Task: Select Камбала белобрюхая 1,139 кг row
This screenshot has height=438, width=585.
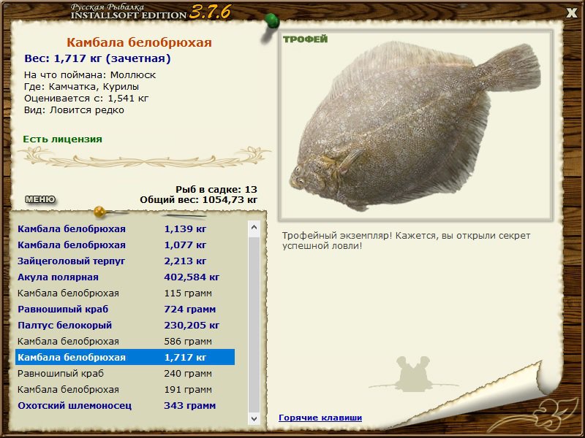Action: click(125, 228)
